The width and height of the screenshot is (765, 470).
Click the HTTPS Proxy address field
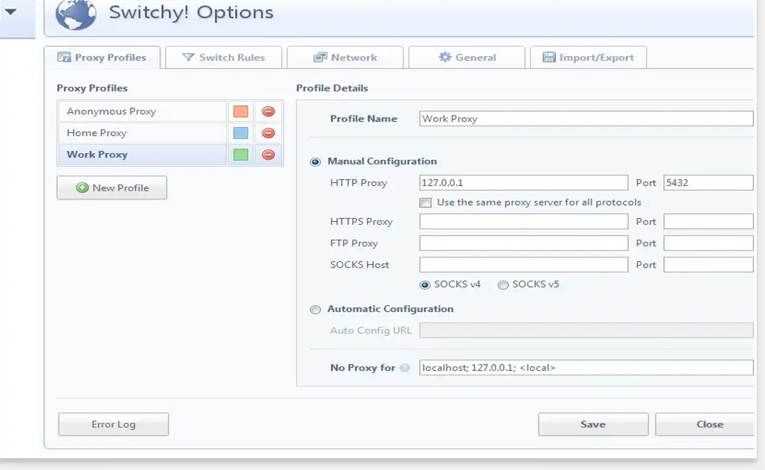point(524,221)
